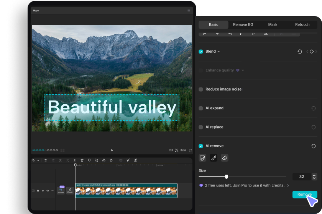Click the playhead marker at 00:00
This screenshot has width=322, height=214.
click(x=76, y=165)
